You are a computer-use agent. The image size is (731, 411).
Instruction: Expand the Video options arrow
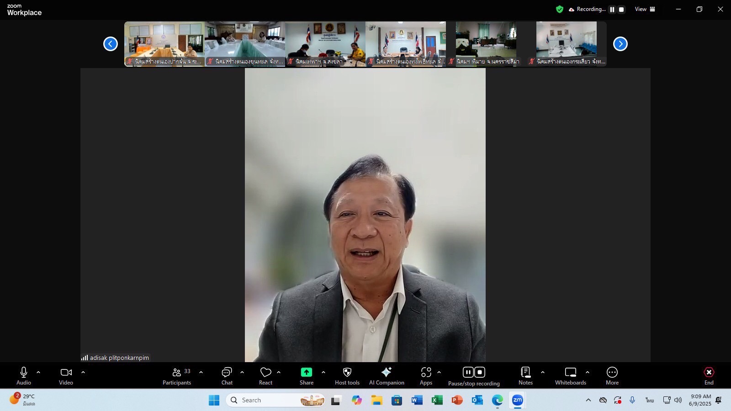pyautogui.click(x=83, y=372)
